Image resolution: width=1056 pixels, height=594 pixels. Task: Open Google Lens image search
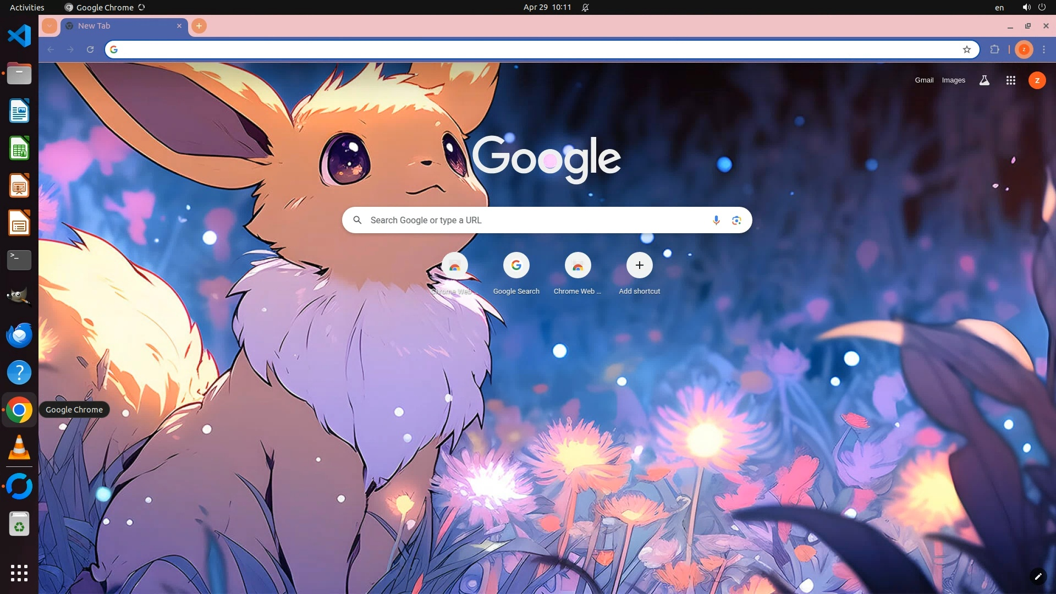pyautogui.click(x=736, y=220)
